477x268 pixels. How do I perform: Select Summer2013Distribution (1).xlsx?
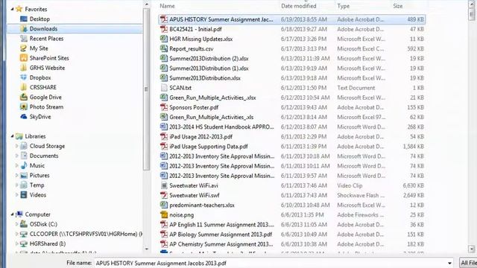coord(292,68)
